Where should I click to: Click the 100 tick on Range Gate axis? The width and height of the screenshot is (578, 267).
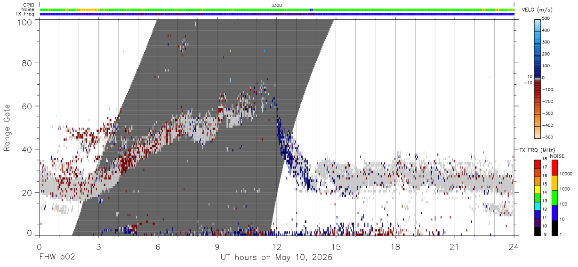click(x=24, y=22)
